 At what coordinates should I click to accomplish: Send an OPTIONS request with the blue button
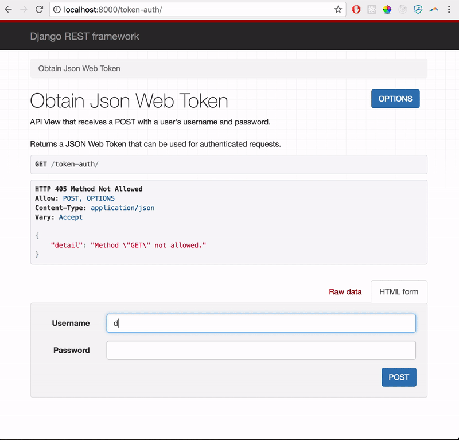click(x=395, y=99)
